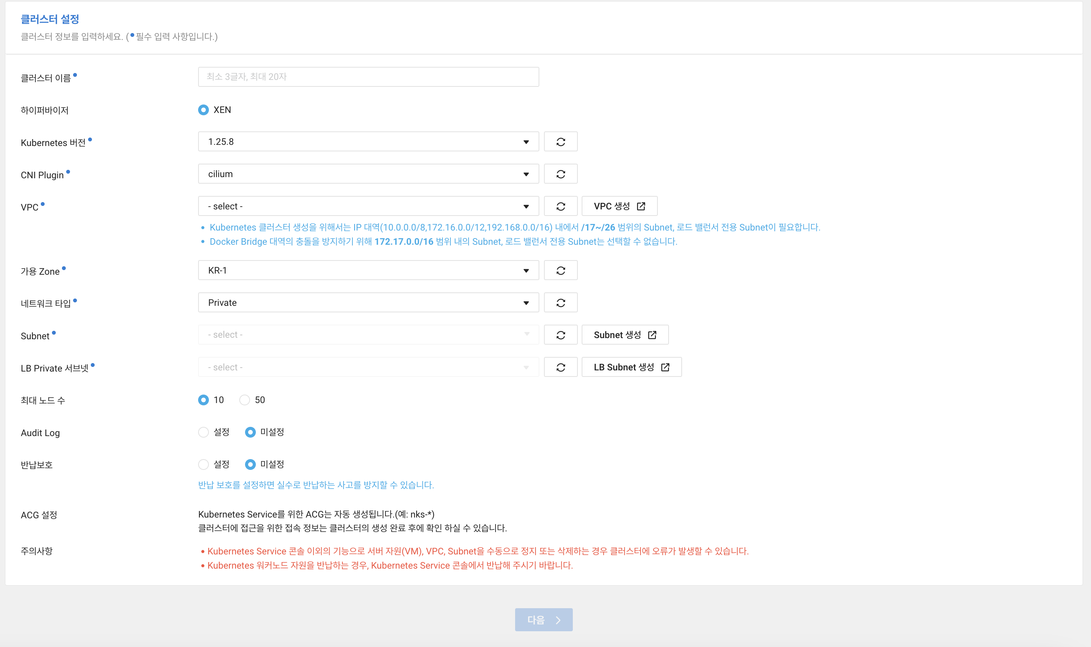Viewport: 1091px width, 647px height.
Task: Click the Subnet 생성 button
Action: (x=624, y=335)
